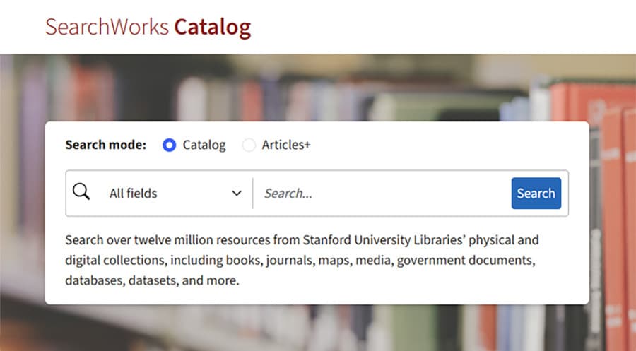Screen dimensions: 636x351
Task: Click the Search mode: label
Action: coord(105,145)
